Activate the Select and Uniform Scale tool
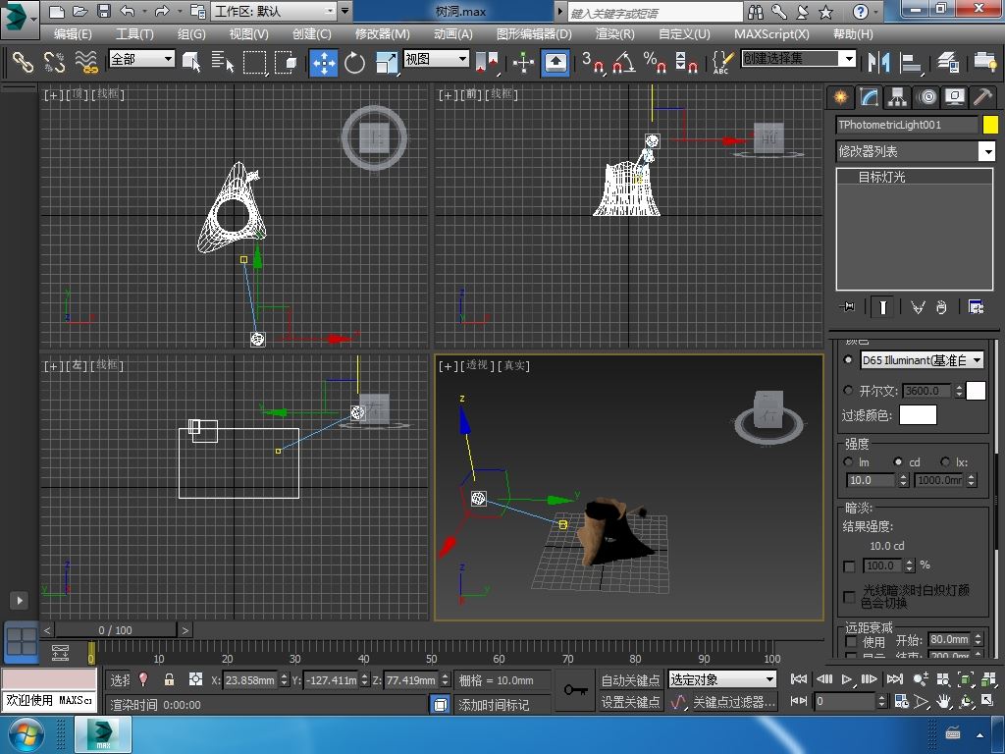The height and width of the screenshot is (754, 1005). click(x=387, y=62)
